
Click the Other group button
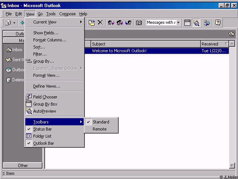click(22, 166)
